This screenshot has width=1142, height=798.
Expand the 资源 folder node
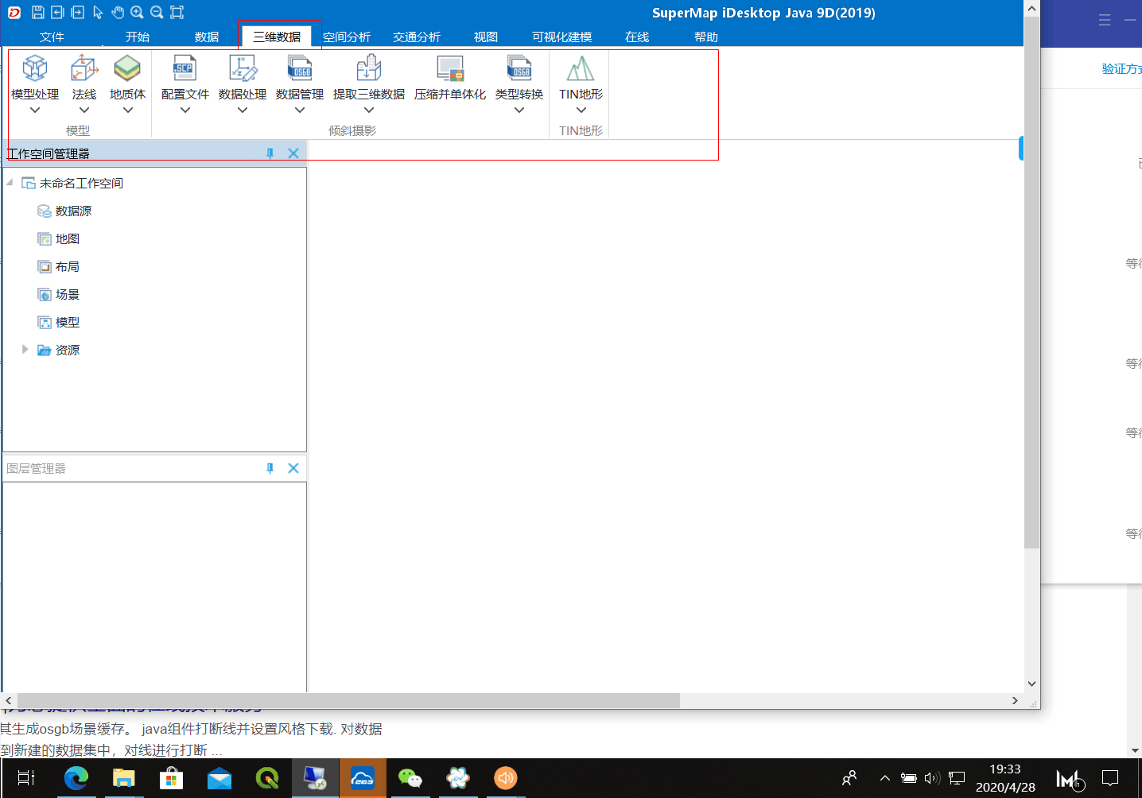pyautogui.click(x=25, y=350)
